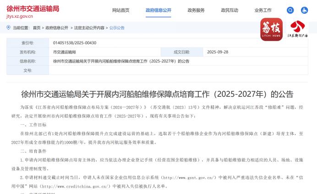Click the blue search magnifier icon
317x194 pixels.
point(290,10)
